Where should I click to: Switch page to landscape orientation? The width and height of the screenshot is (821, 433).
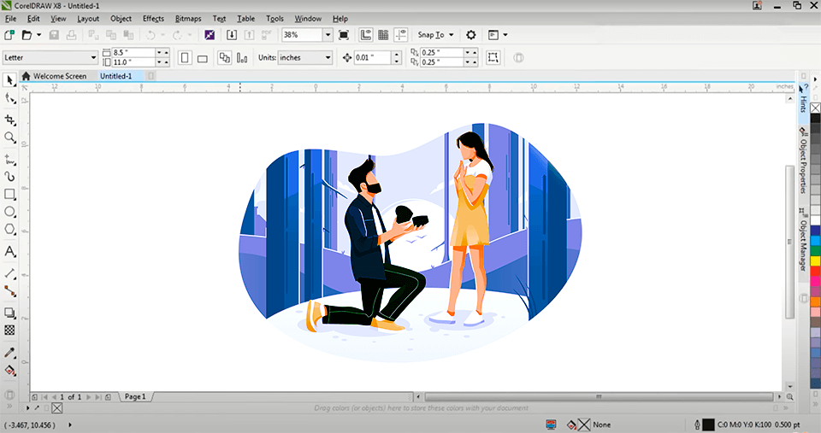203,58
